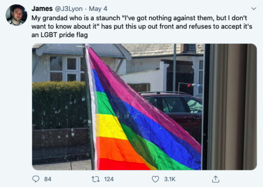Click the reply speech bubble icon

[x=36, y=179]
